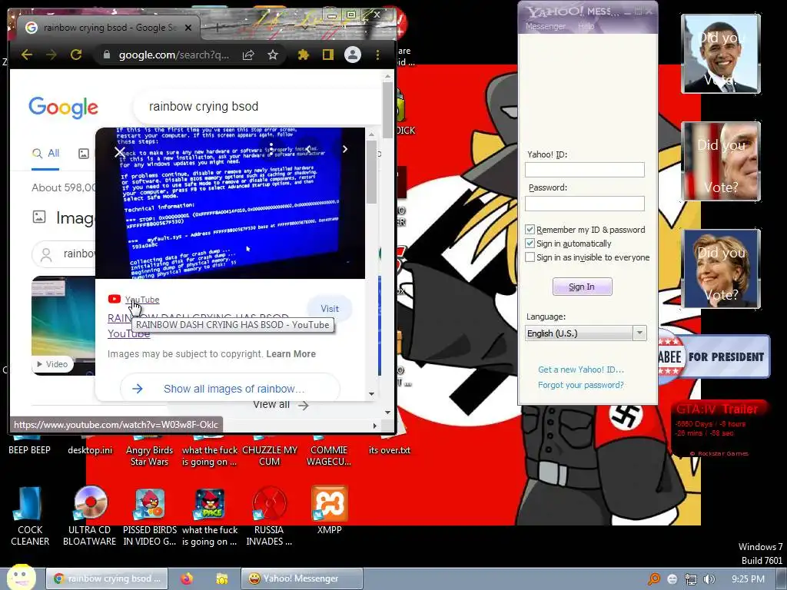Show previous image in preview panel
787x590 pixels.
tap(309, 149)
